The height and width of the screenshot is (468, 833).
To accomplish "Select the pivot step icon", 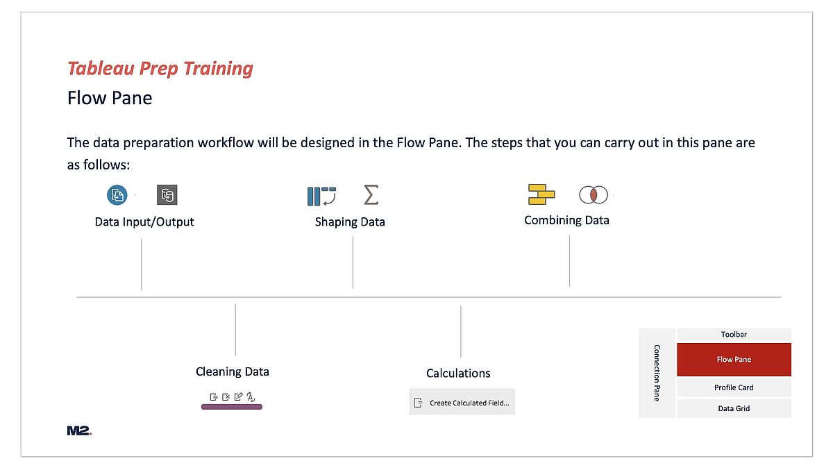I will (321, 196).
